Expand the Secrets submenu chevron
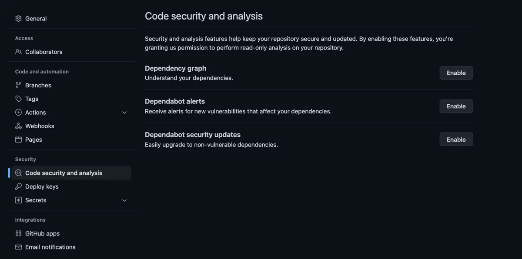 click(124, 200)
